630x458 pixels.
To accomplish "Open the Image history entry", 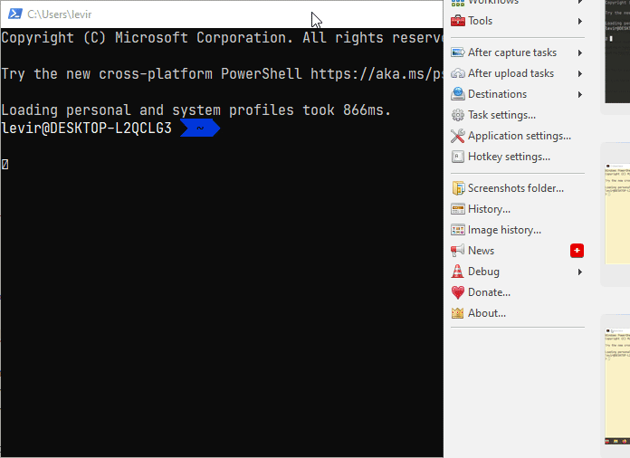I will point(518,230).
